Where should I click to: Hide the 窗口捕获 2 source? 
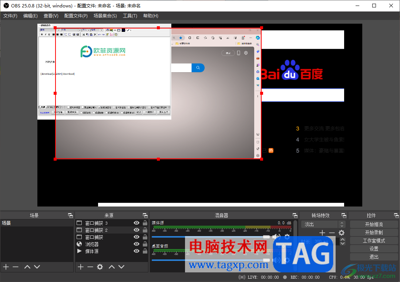click(x=137, y=230)
